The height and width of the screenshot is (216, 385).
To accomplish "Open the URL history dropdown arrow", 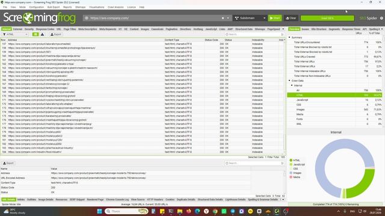I will 228,18.
